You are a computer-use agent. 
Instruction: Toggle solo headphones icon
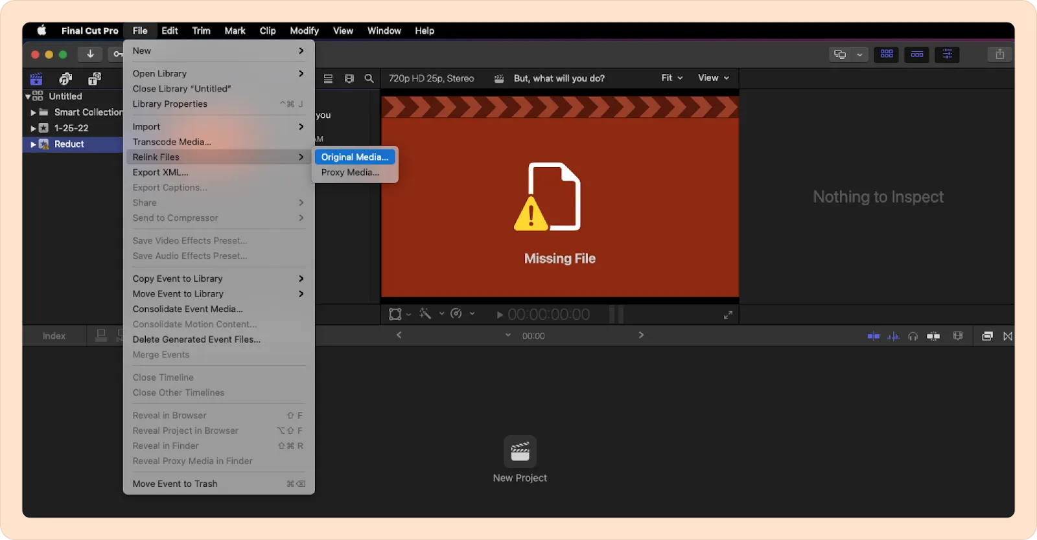click(x=913, y=336)
